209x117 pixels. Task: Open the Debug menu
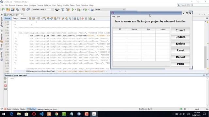(59, 5)
